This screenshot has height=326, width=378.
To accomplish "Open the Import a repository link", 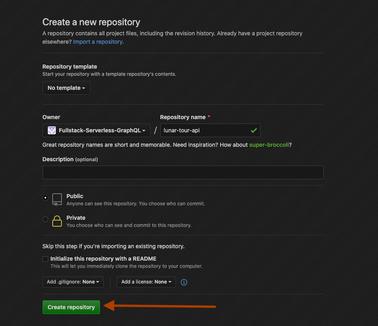I will click(x=98, y=42).
